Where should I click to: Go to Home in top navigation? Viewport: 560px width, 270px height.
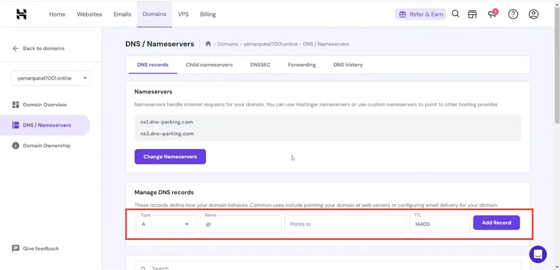coord(57,14)
